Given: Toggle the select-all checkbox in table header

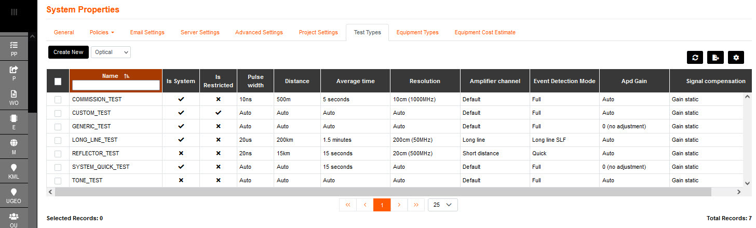Looking at the screenshot, I should pyautogui.click(x=58, y=81).
